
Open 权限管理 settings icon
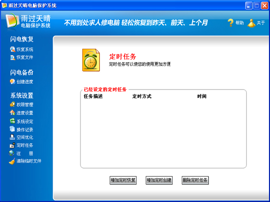(12, 104)
